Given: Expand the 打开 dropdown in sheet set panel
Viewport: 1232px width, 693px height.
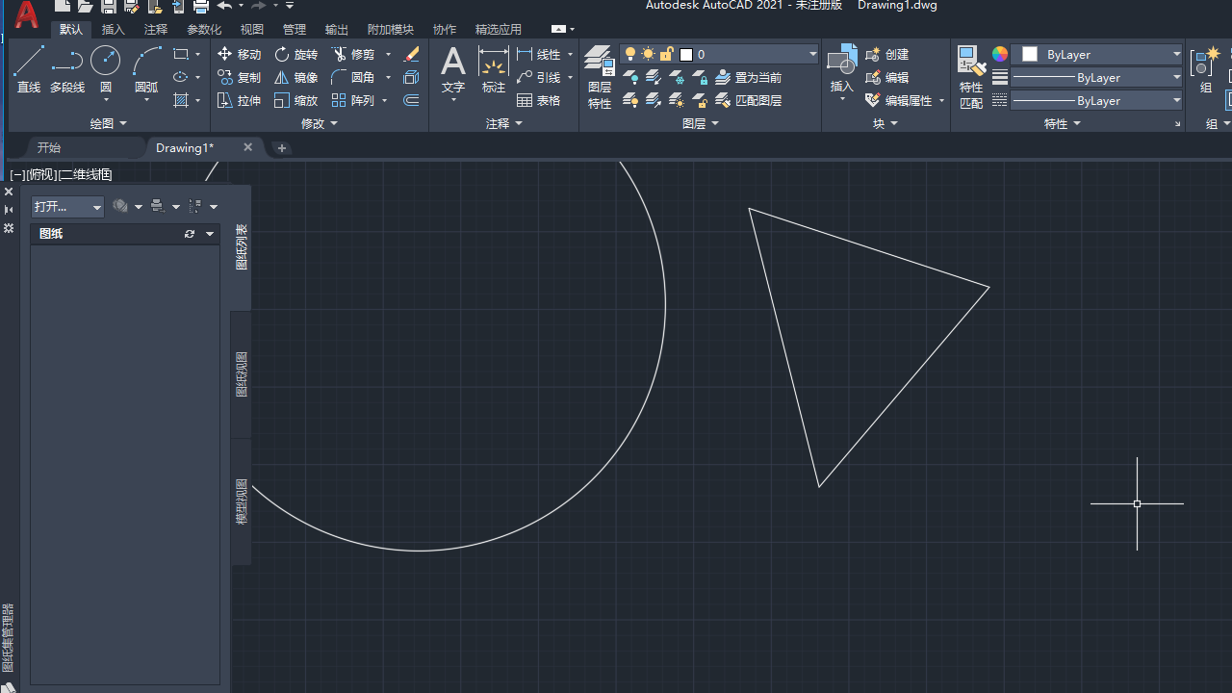Looking at the screenshot, I should click(96, 207).
